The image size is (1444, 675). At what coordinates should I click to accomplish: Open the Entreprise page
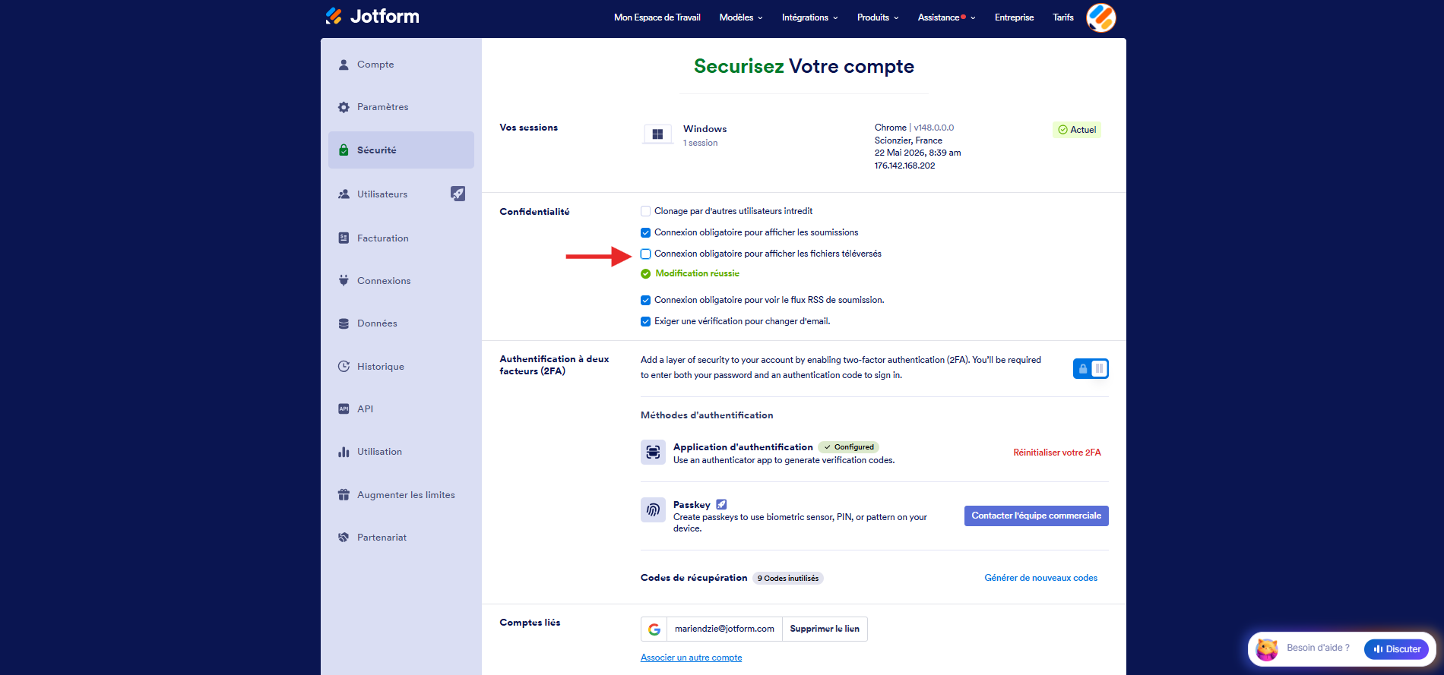pos(1014,17)
